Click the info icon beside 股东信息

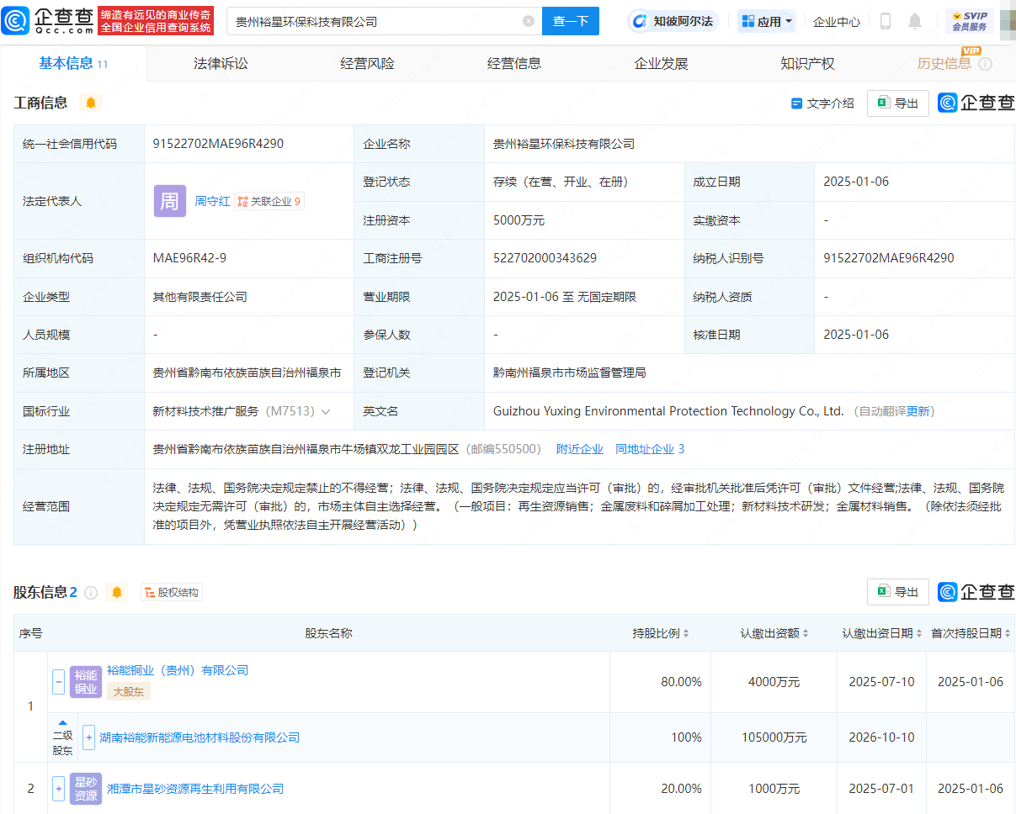pyautogui.click(x=91, y=592)
